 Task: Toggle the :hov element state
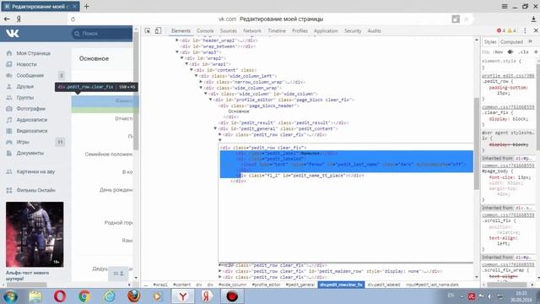[498, 52]
